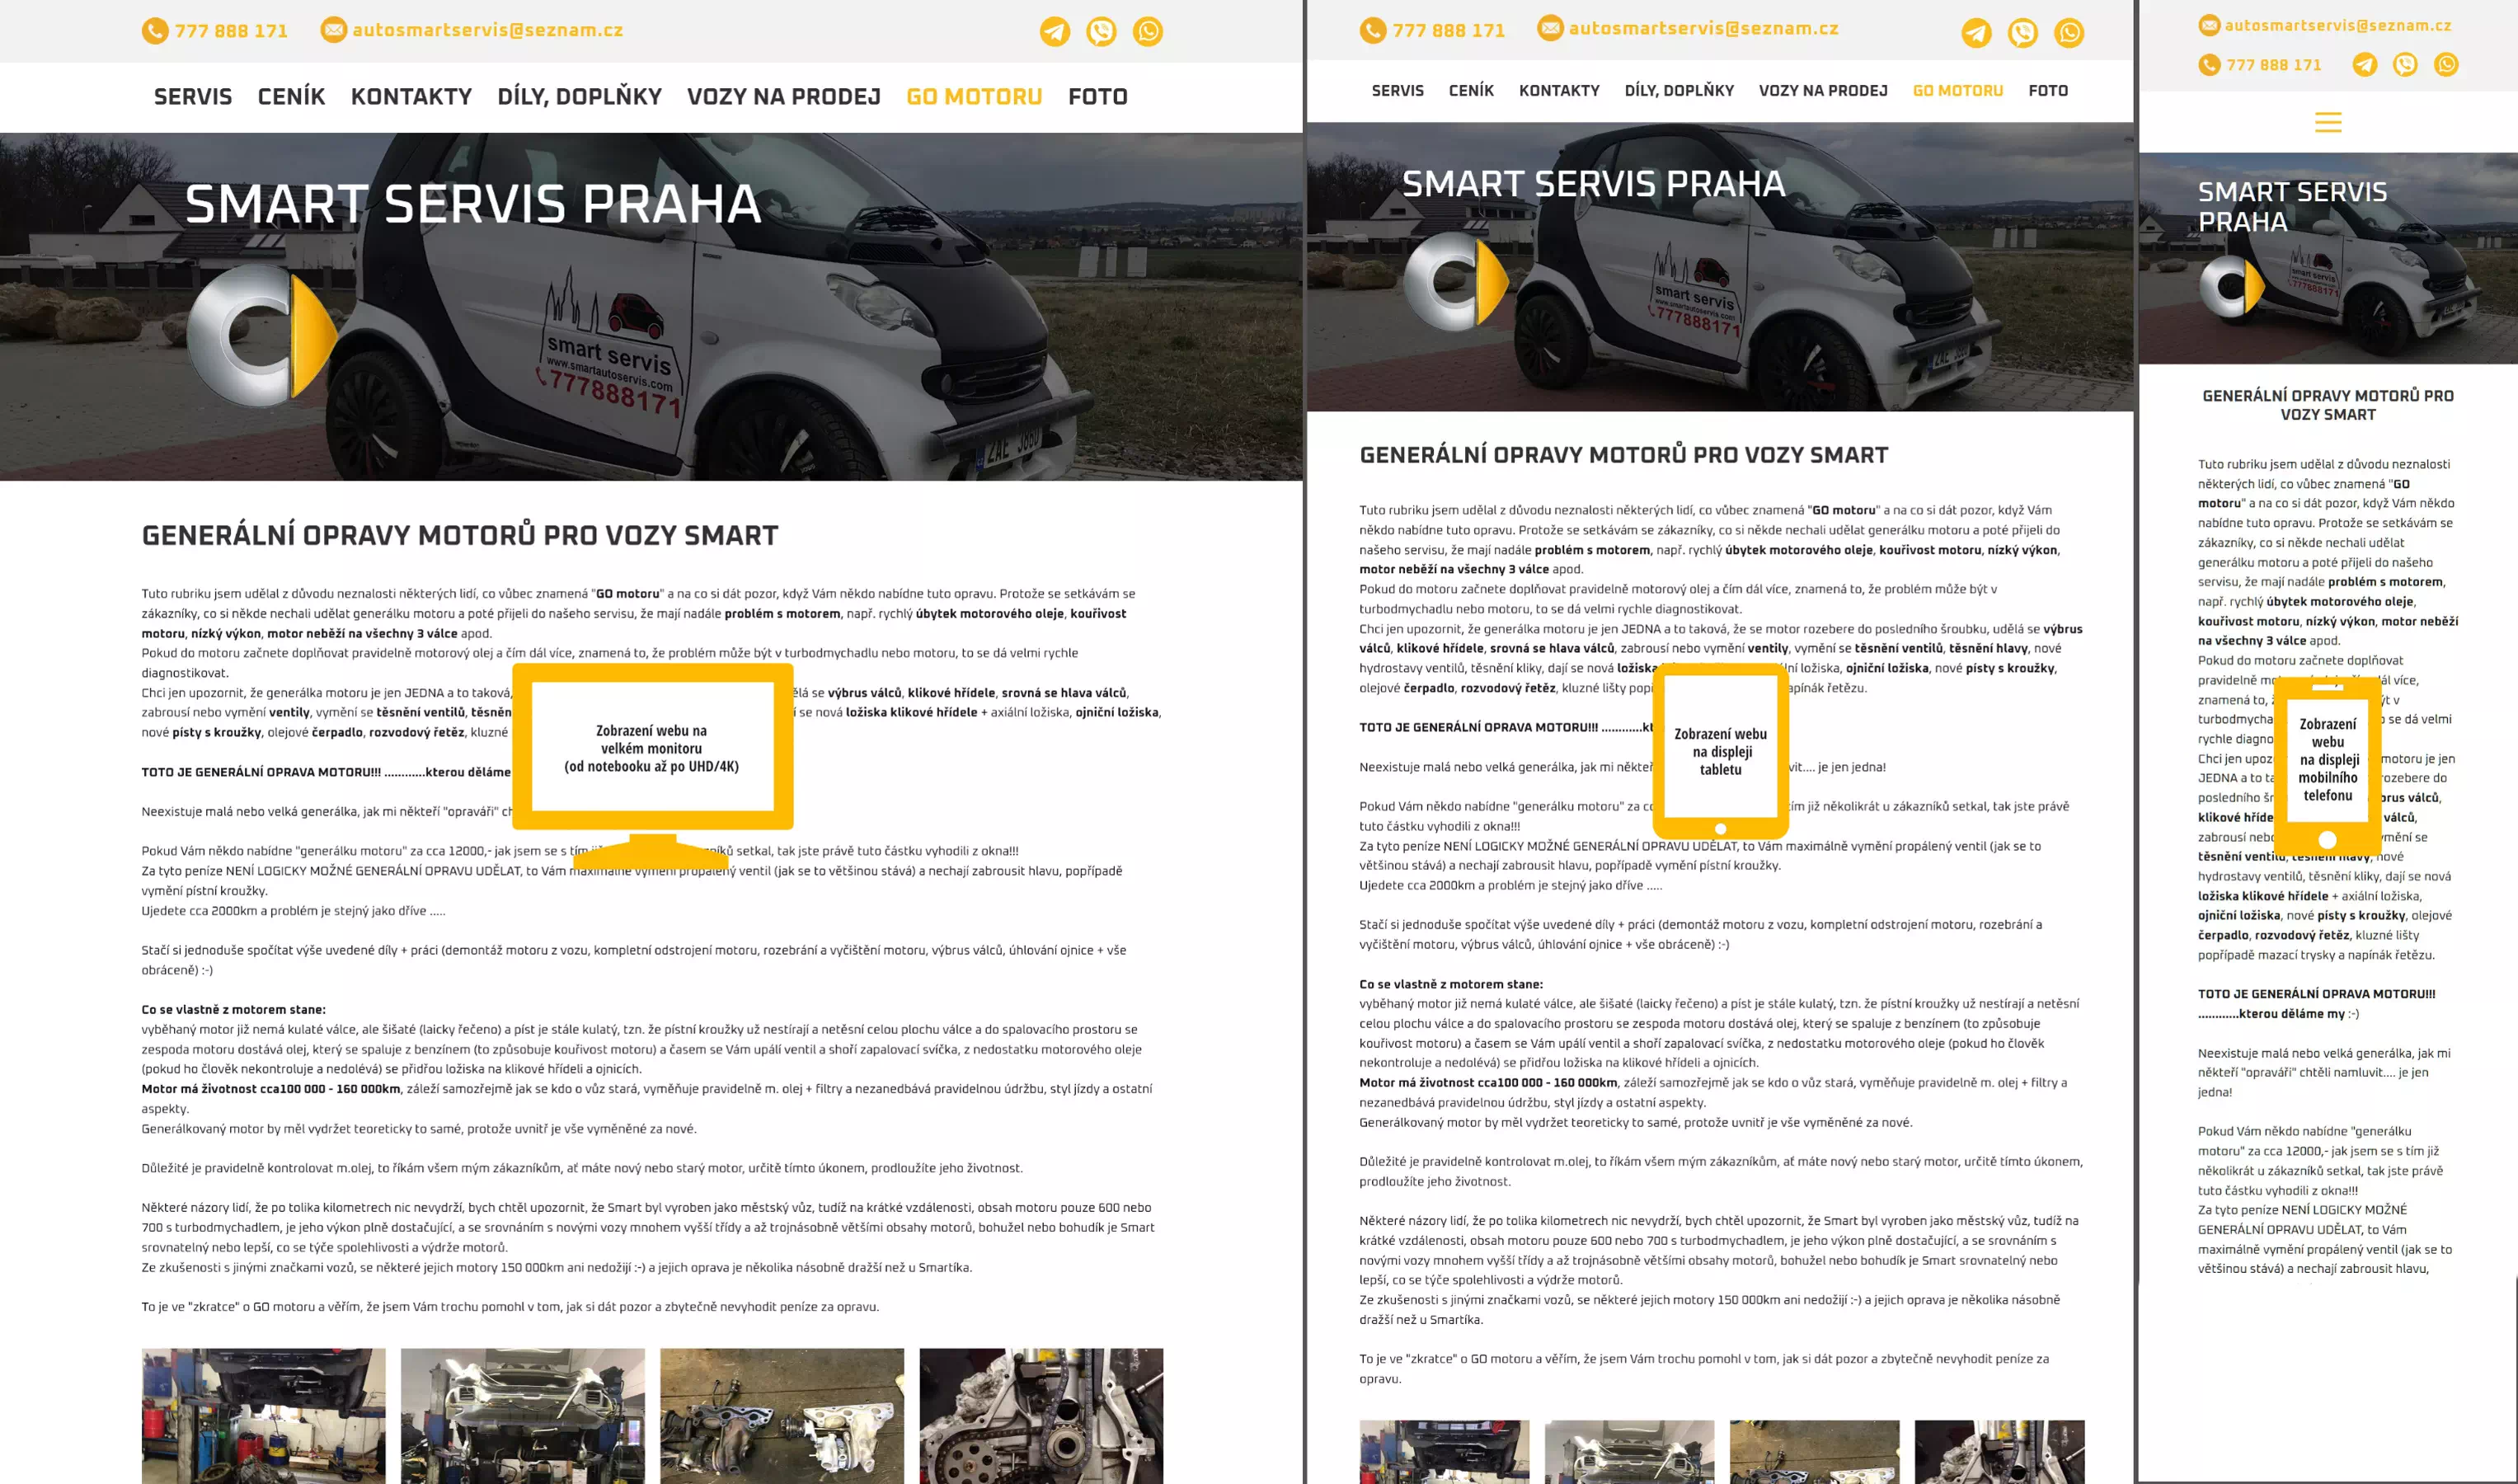Click the Viber icon in tablet view
This screenshot has width=2518, height=1484.
coord(2022,33)
